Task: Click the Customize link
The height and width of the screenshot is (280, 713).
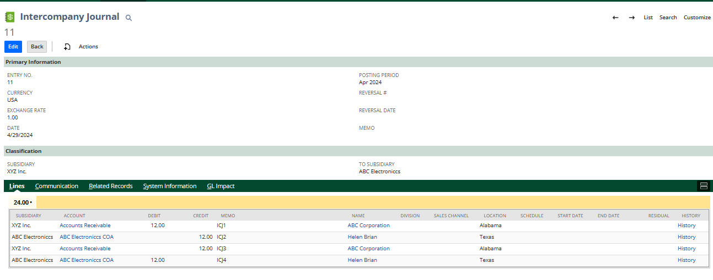Action: click(x=697, y=18)
